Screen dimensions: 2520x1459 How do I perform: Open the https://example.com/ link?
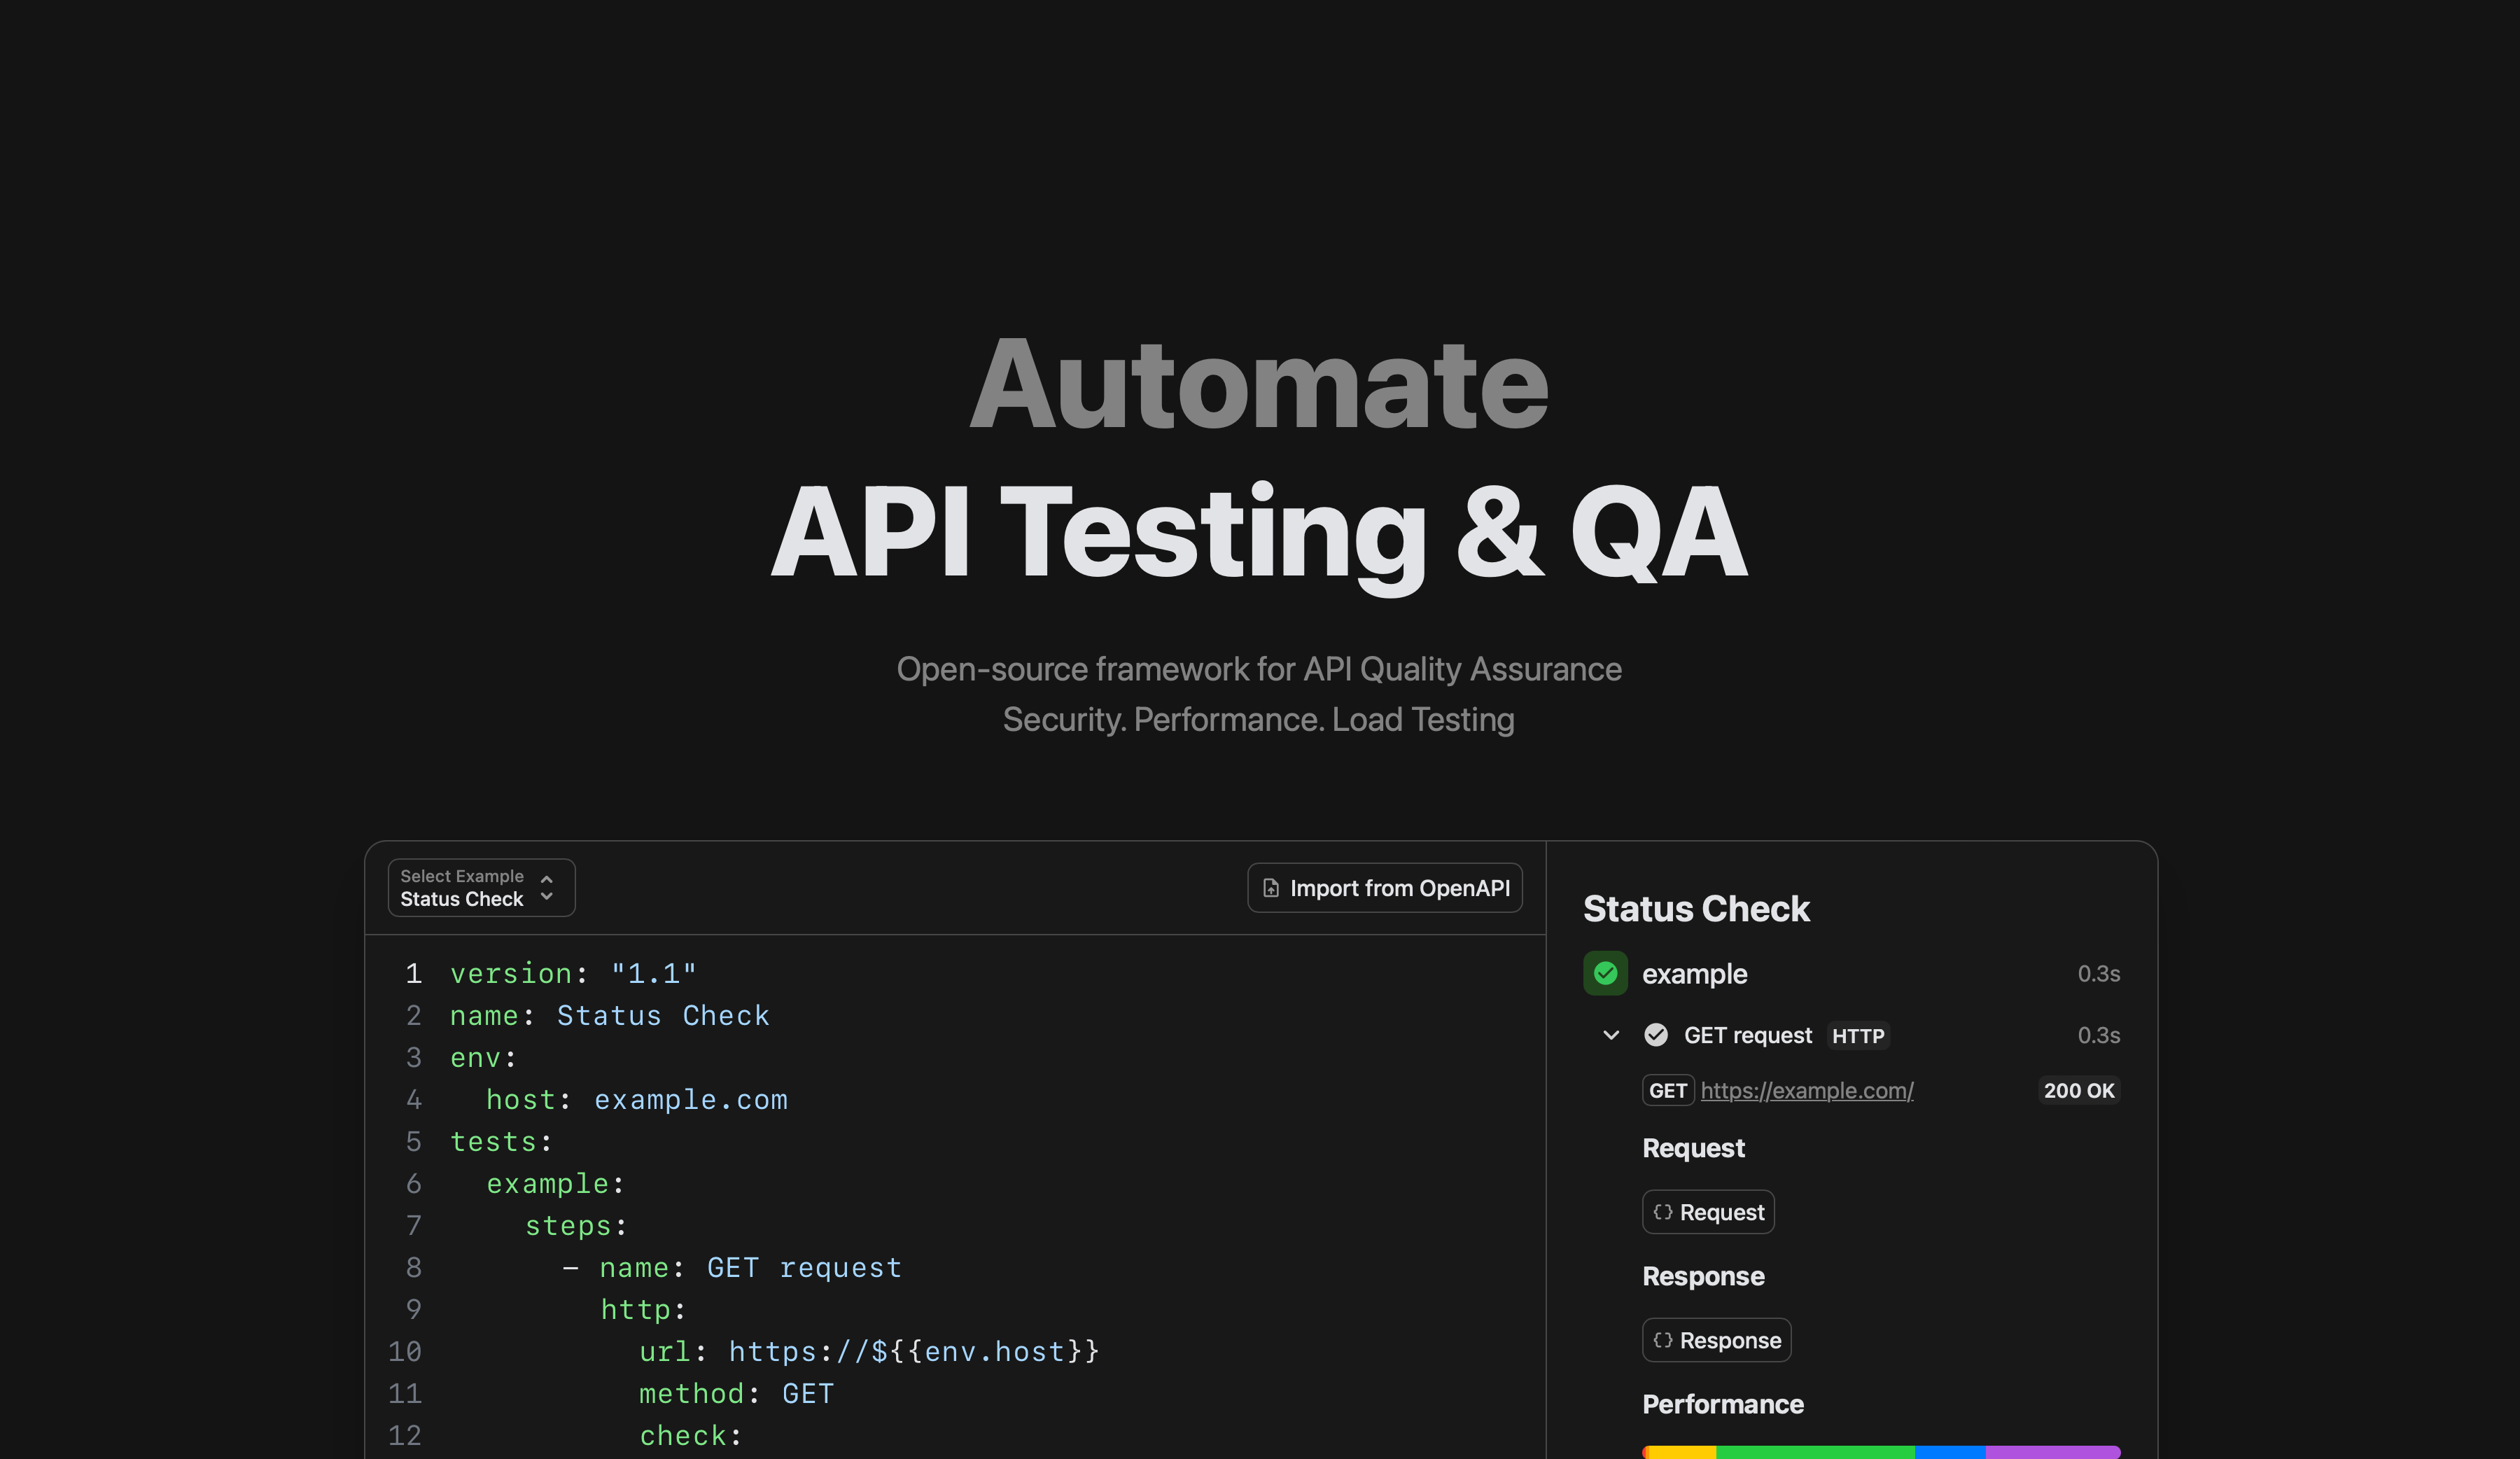tap(1806, 1091)
